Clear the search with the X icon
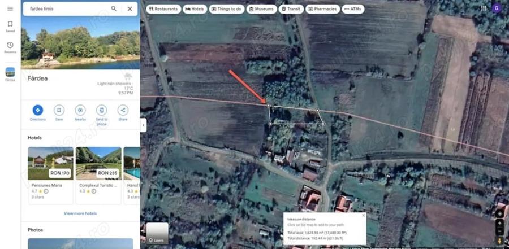 [x=130, y=9]
